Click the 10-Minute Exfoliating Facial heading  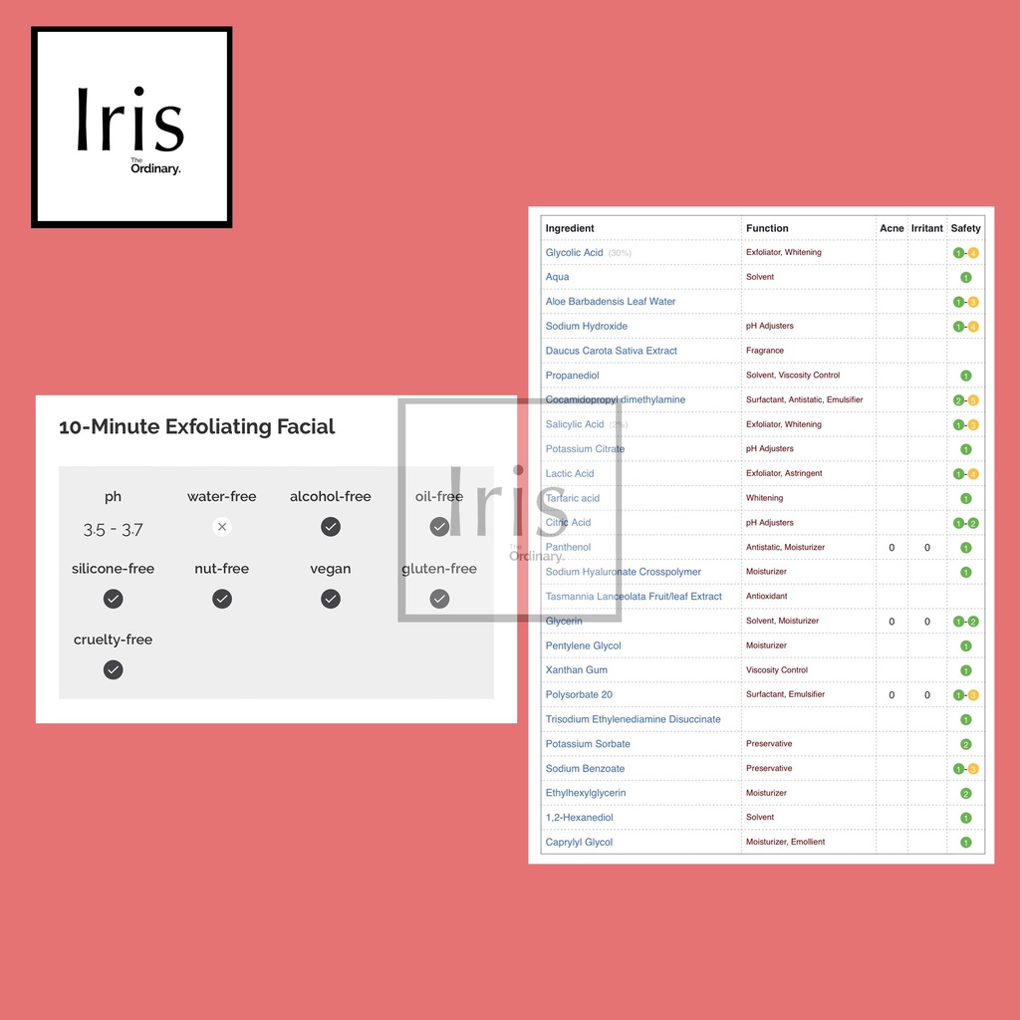pos(197,427)
